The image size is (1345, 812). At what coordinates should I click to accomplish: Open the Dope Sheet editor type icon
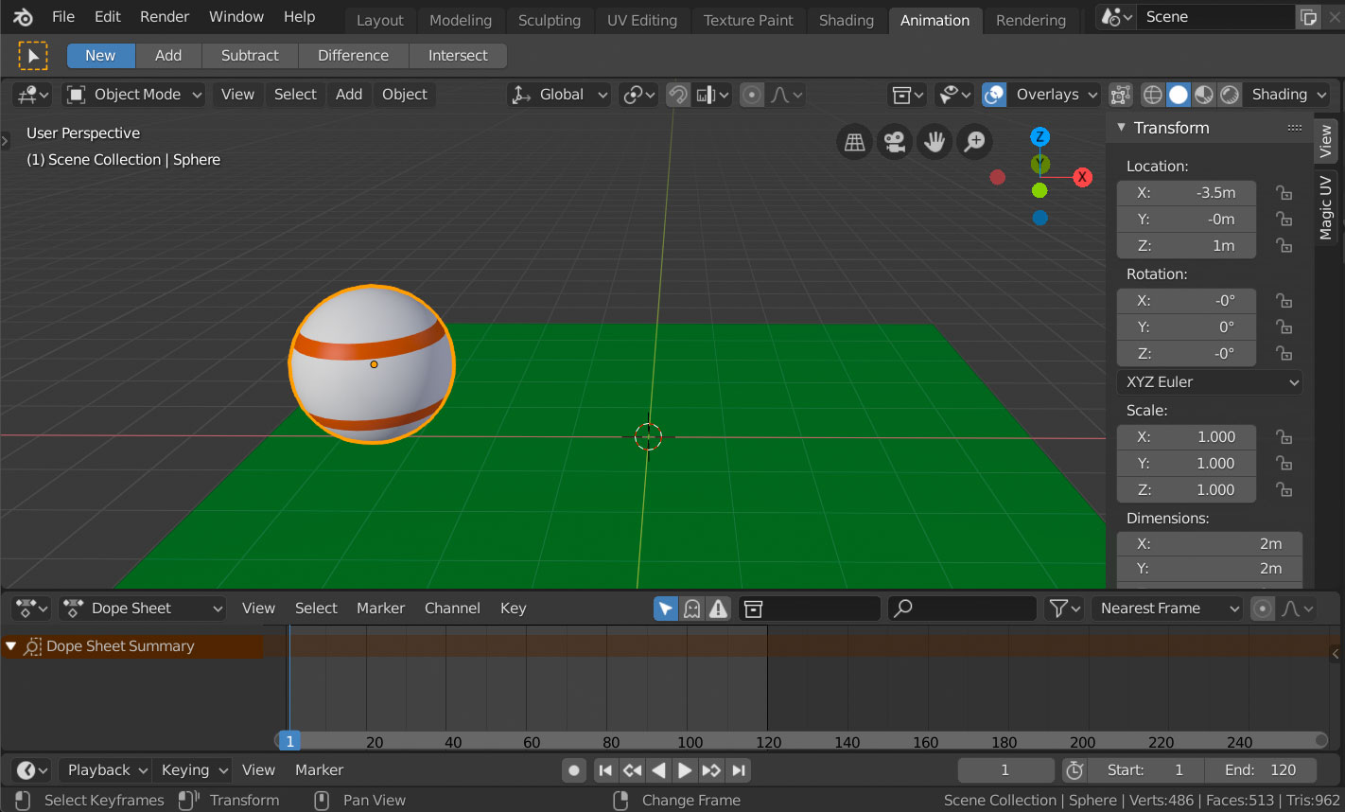(x=30, y=609)
